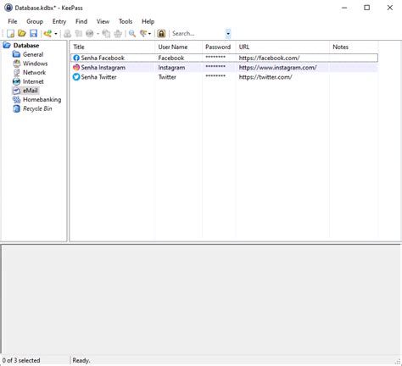The width and height of the screenshot is (402, 366).
Task: Select the Windows group
Action: (x=35, y=64)
